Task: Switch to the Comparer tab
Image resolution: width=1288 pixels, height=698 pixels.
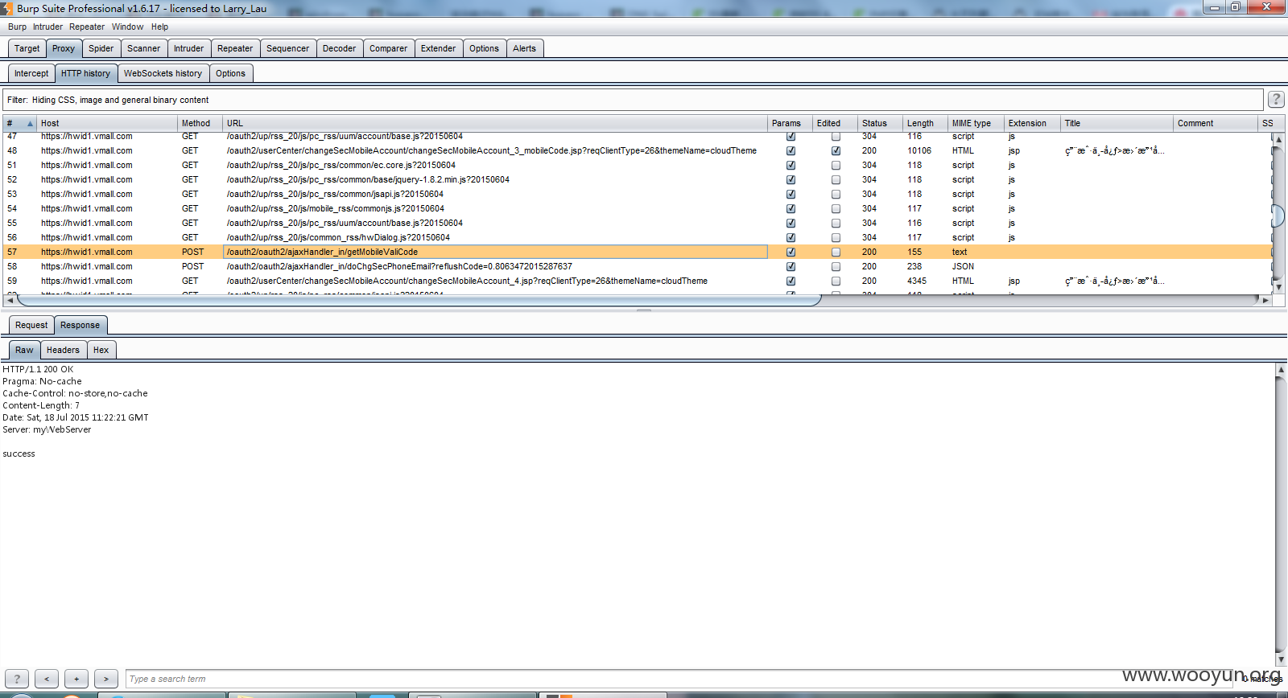Action: tap(388, 48)
